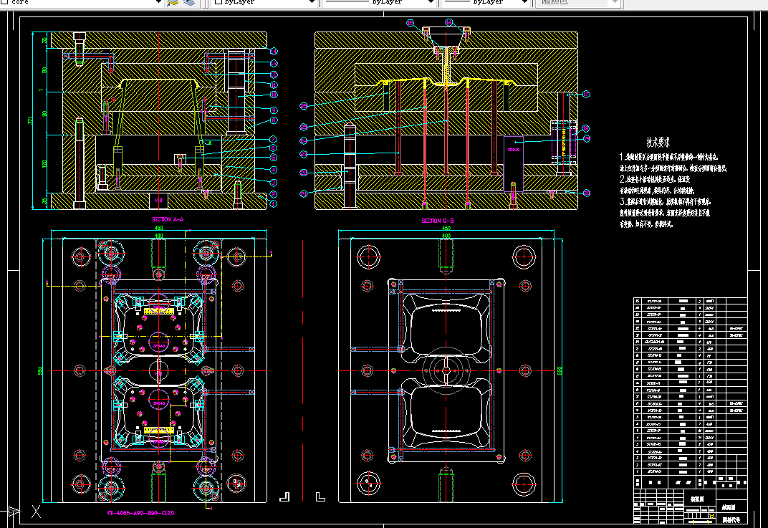Pick part balloon number 12
Screen dimensions: 768x528
click(x=273, y=75)
